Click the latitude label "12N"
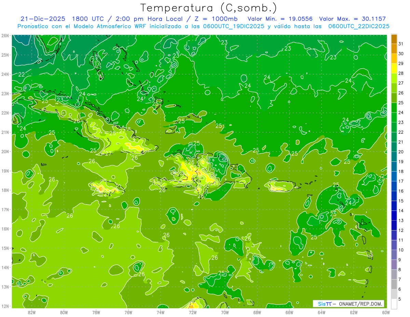The image size is (410, 317). tap(5, 306)
